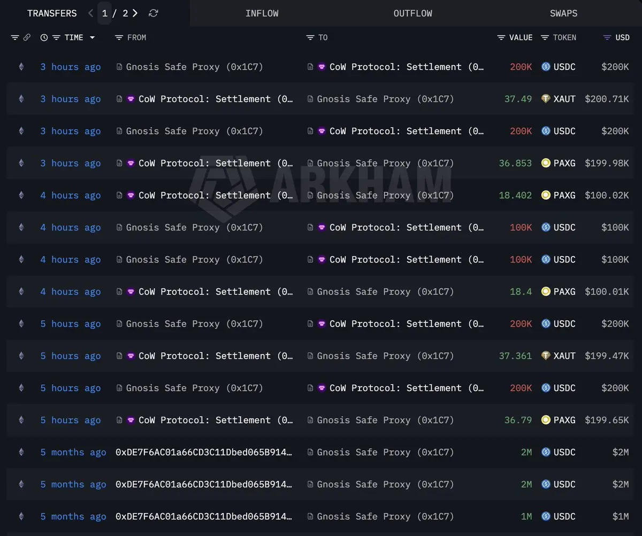This screenshot has width=642, height=536.
Task: Click XAUT token icon in 37.361 row
Action: [x=546, y=355]
